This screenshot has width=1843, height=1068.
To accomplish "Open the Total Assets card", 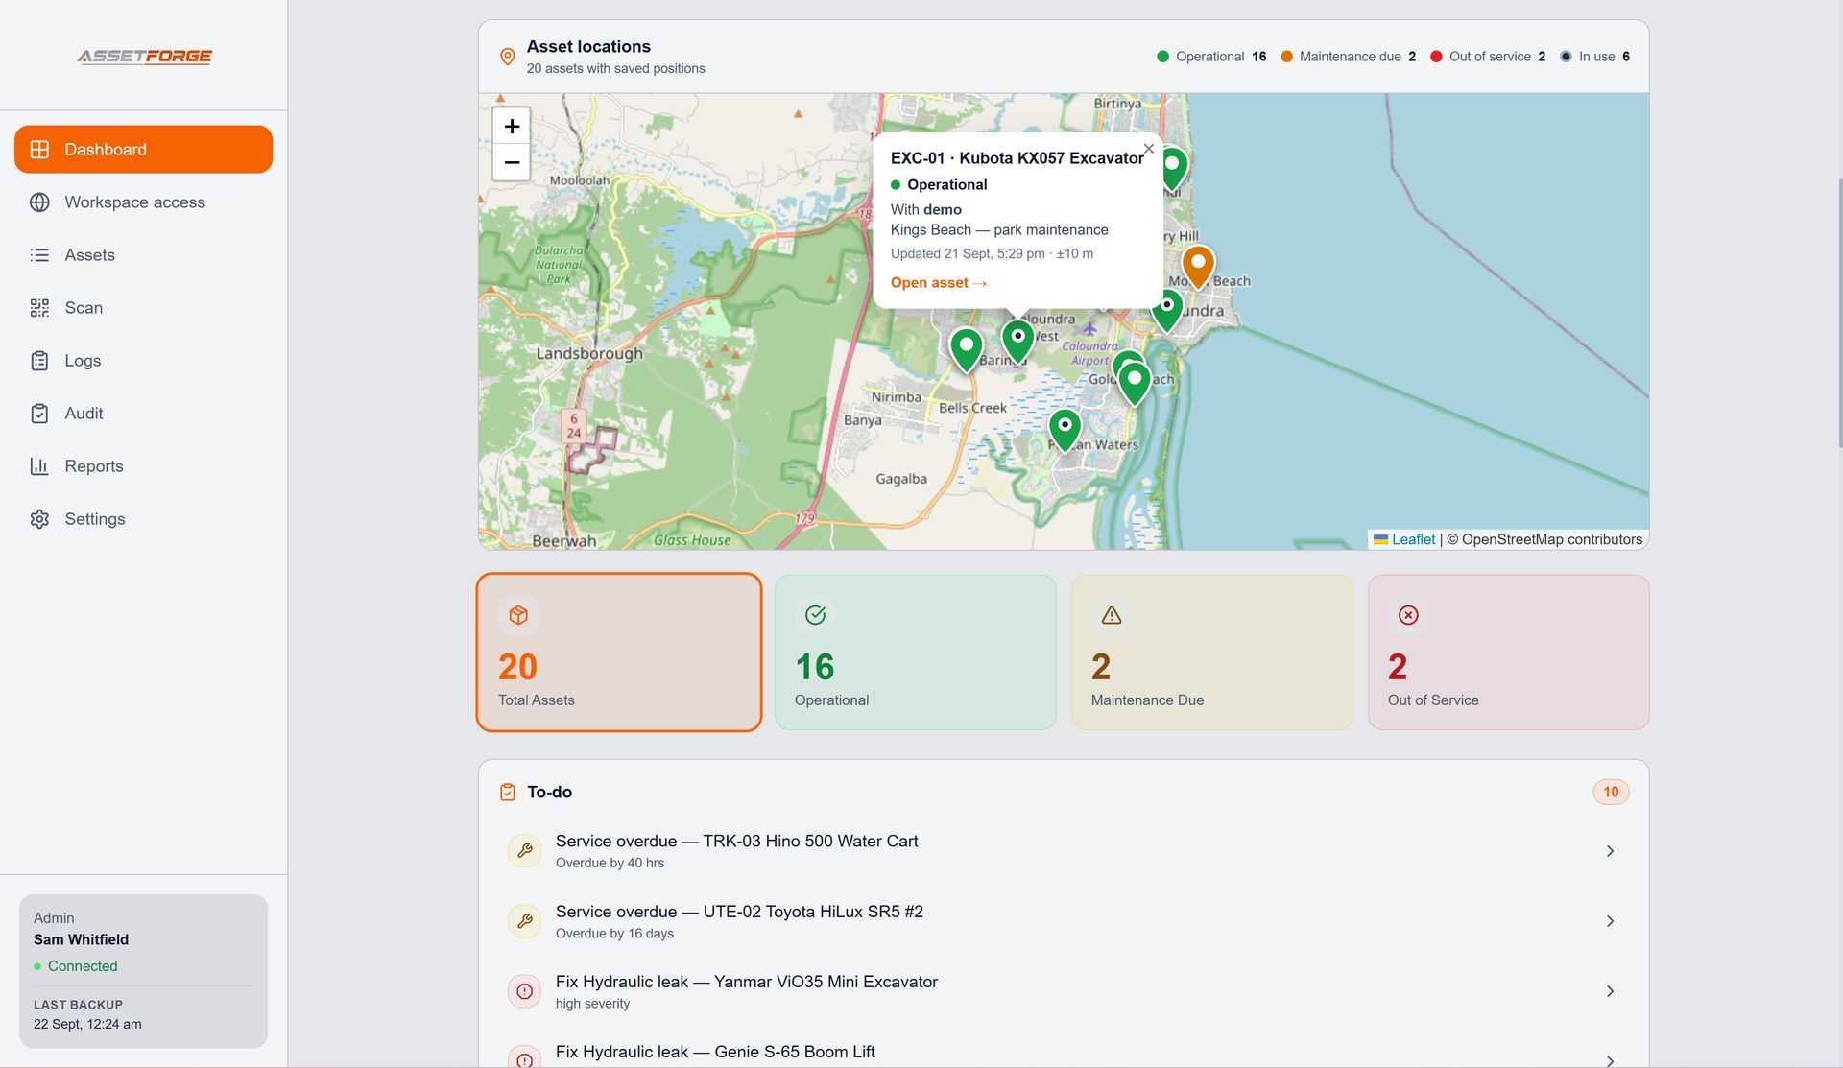I will [619, 653].
